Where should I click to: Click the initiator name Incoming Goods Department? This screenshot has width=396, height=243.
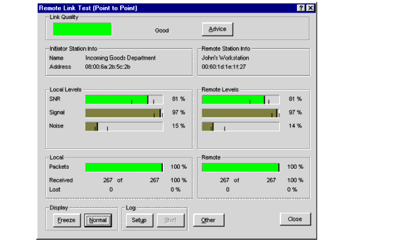[x=120, y=58]
